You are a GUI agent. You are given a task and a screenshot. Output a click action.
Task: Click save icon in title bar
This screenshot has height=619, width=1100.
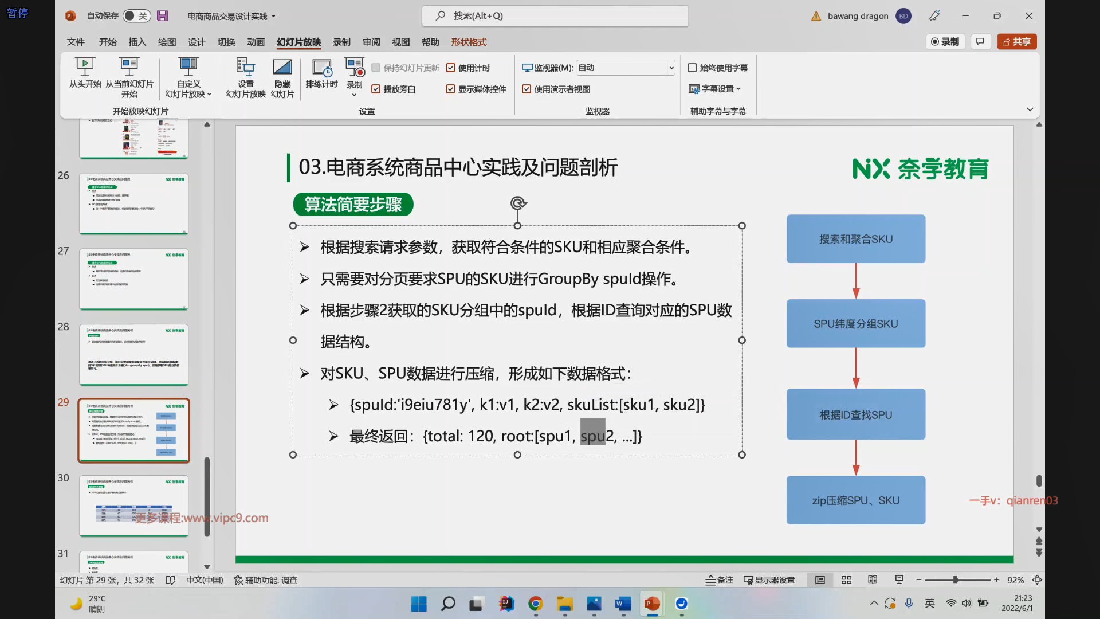(163, 16)
